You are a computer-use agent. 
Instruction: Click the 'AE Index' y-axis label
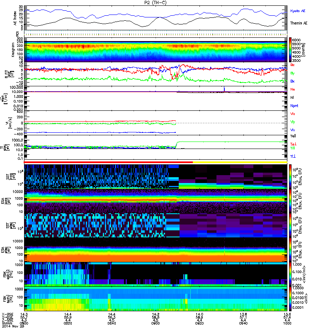(15, 18)
